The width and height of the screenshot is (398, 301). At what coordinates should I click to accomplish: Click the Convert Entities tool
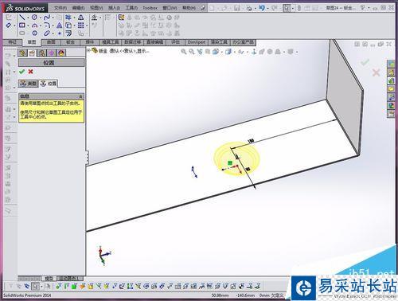(68, 25)
